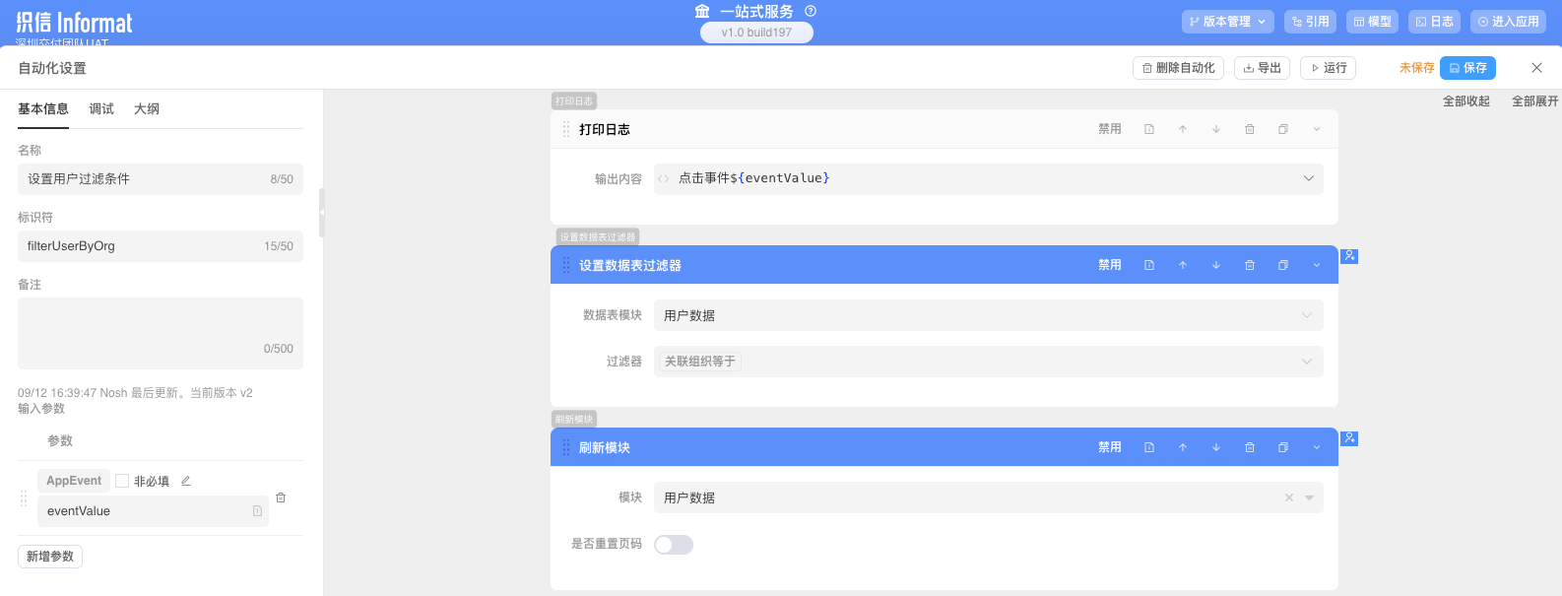Switch to the 大纲 tab
The image size is (1562, 596).
click(147, 109)
